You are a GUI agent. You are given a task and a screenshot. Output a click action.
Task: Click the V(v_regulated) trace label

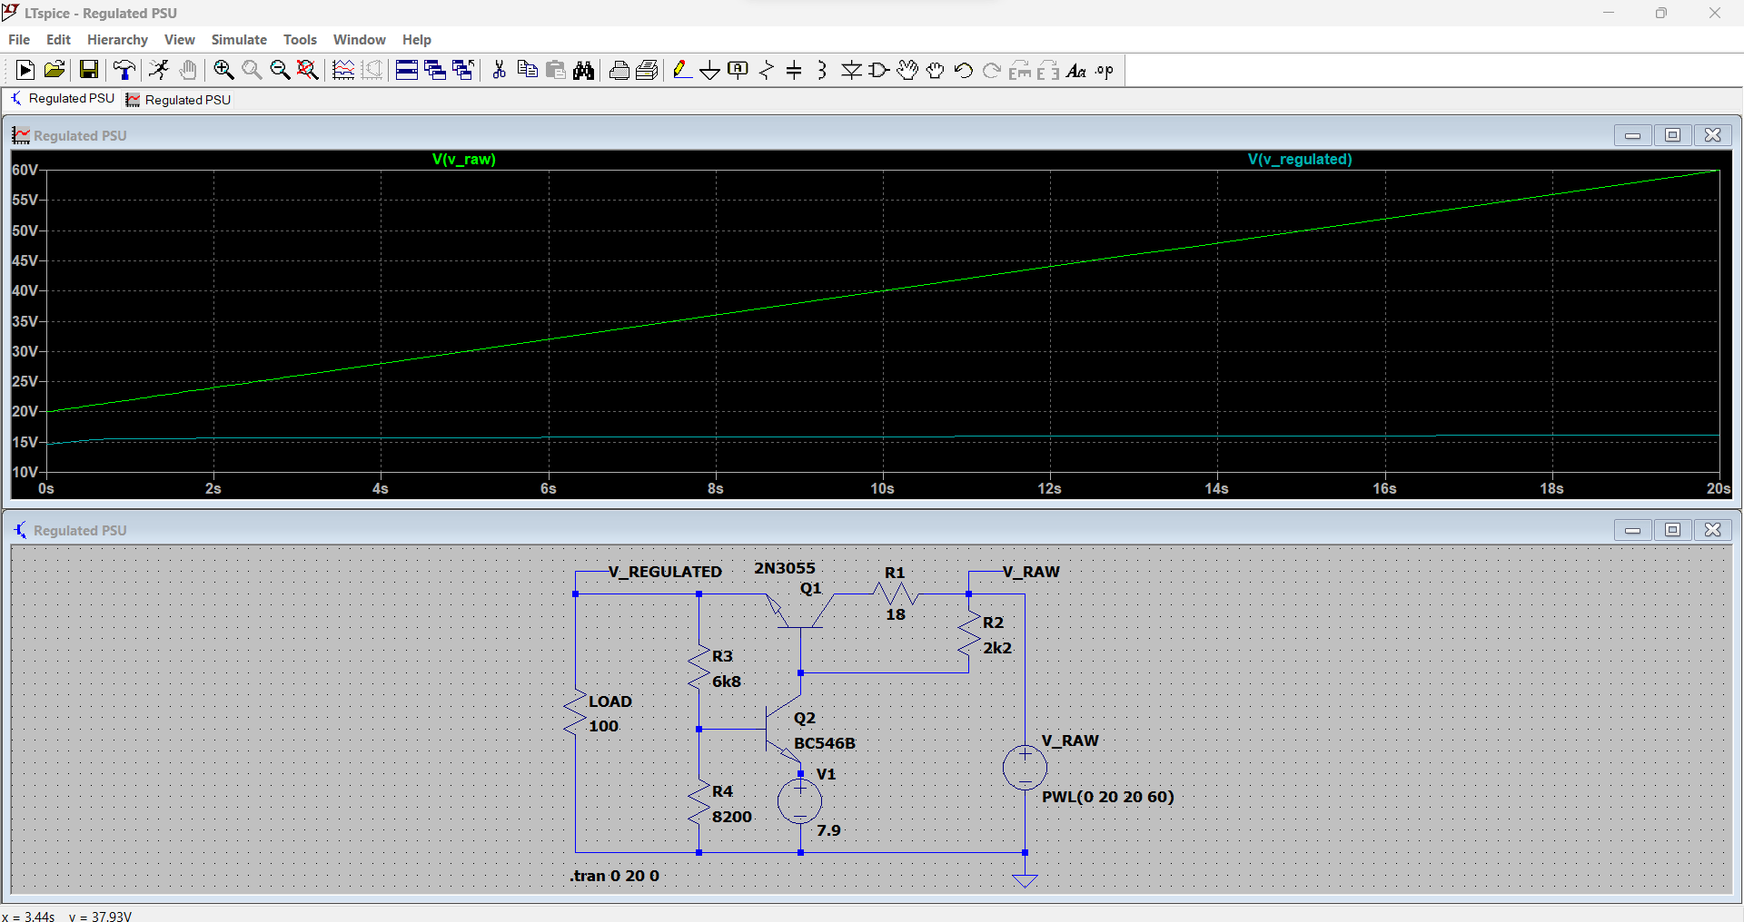1300,159
